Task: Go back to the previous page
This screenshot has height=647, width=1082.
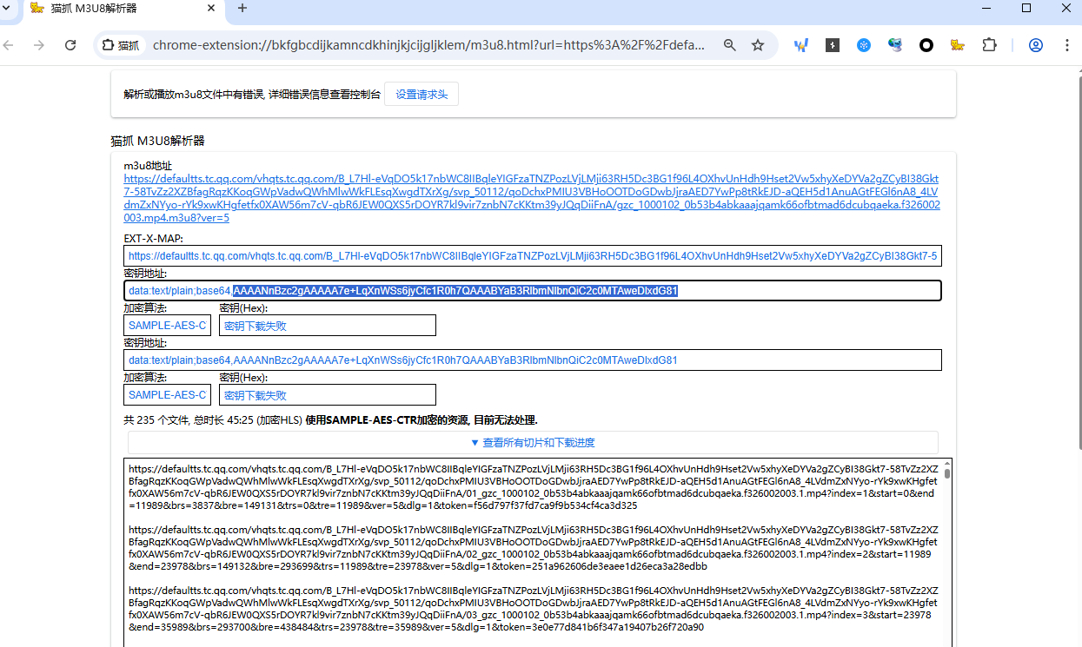Action: coord(9,45)
